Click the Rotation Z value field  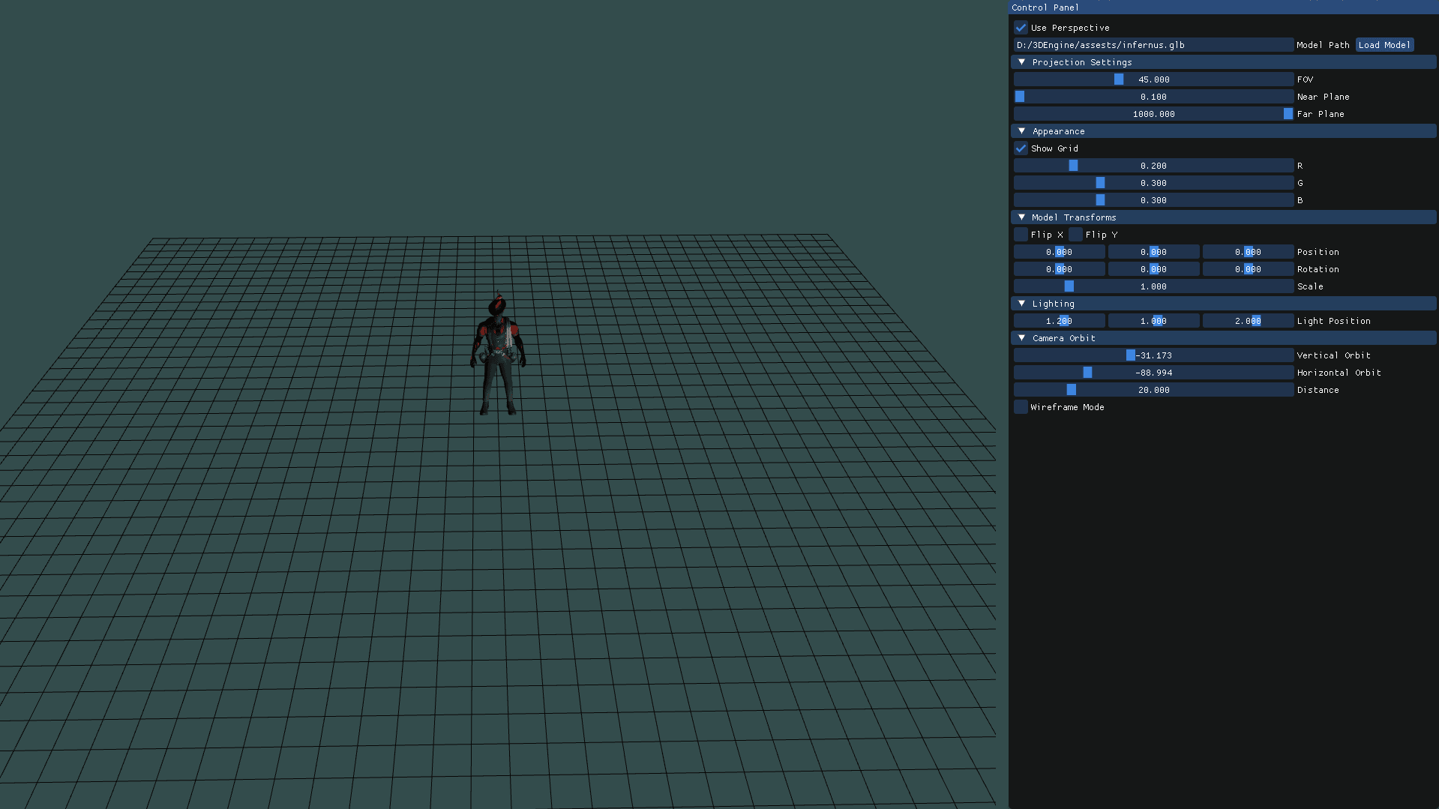(1248, 269)
